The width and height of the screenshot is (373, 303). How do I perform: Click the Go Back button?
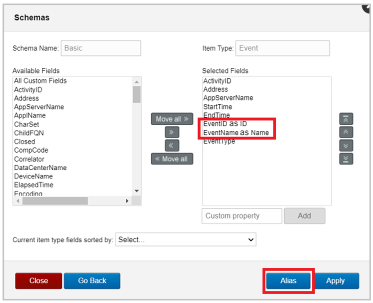pos(92,280)
